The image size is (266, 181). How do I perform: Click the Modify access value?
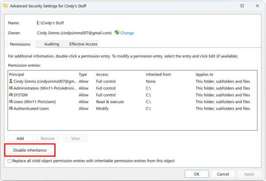point(102,109)
